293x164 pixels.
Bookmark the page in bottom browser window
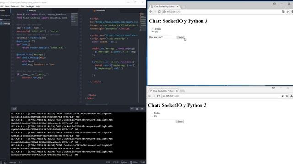click(x=287, y=96)
